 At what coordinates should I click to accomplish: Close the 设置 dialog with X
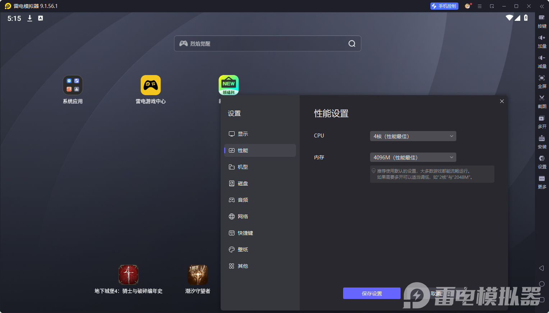502,101
